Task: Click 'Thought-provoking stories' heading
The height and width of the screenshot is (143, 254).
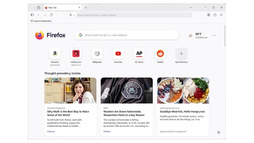Action: coord(62,73)
